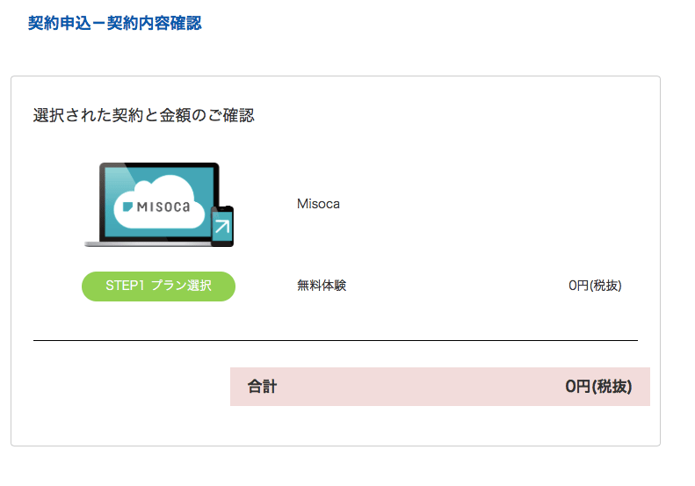Click the 選択された契約と金額のご確認 heading
This screenshot has width=695, height=486.
143,115
